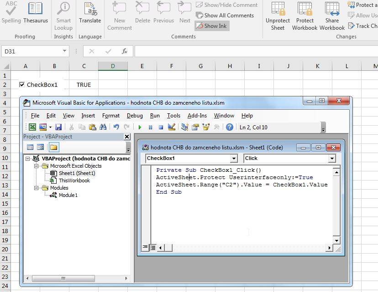Click the Name Box showing D31
This screenshot has width=378, height=292.
[32, 51]
